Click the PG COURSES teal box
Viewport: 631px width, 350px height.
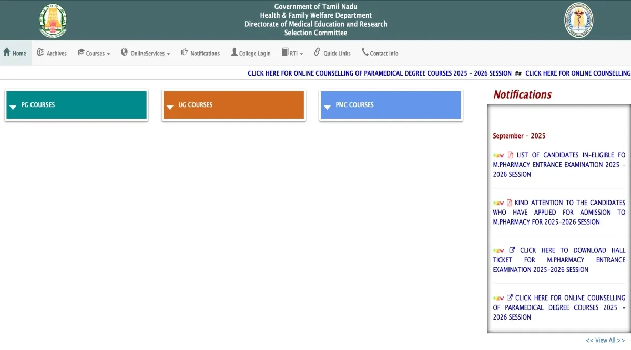point(76,105)
